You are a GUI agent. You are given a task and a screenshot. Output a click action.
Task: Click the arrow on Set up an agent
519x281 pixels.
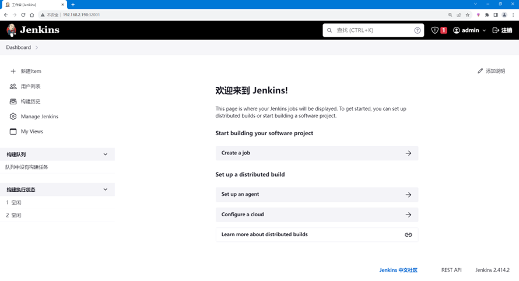point(408,195)
